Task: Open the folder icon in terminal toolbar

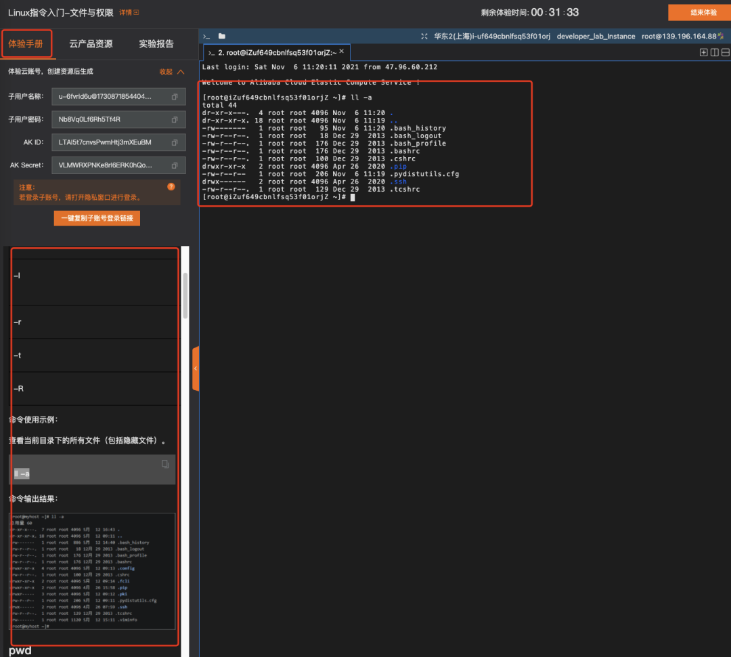Action: (222, 36)
